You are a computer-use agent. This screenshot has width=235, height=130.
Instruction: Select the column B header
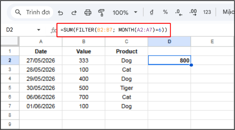coord(83,42)
